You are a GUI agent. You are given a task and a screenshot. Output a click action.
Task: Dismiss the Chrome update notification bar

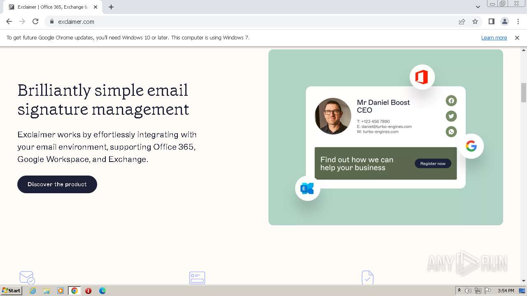[517, 37]
